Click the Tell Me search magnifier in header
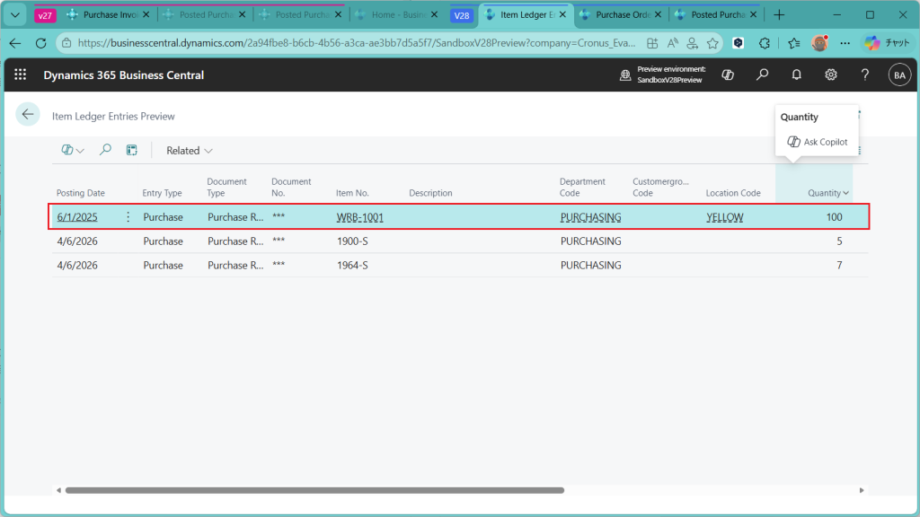 (762, 75)
